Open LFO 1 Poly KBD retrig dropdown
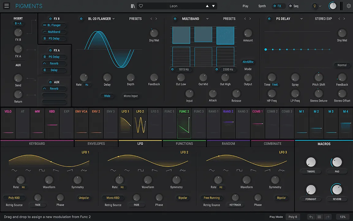This screenshot has height=221, width=353. [x=14, y=198]
